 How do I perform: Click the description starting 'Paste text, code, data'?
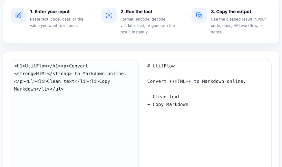57,22
